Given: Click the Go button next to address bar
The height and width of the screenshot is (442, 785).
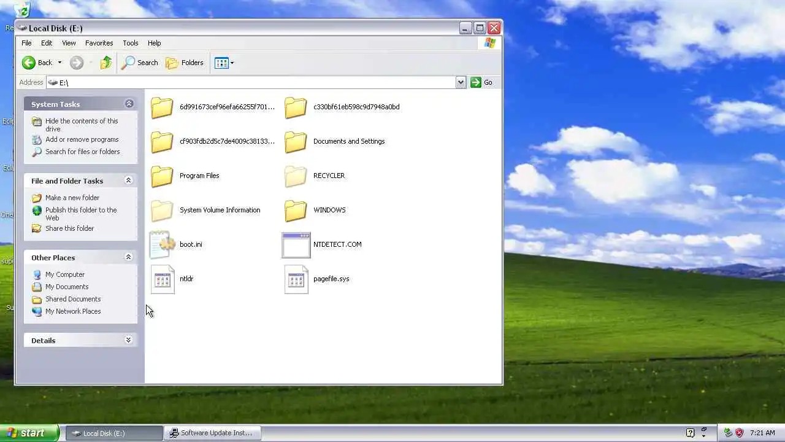Looking at the screenshot, I should pyautogui.click(x=482, y=82).
